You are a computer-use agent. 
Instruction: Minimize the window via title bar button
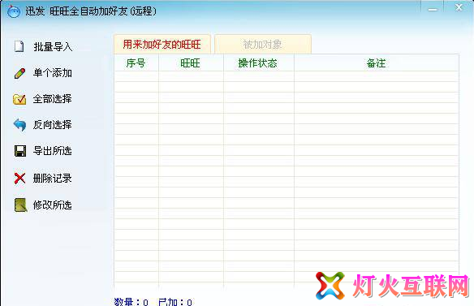433,9
